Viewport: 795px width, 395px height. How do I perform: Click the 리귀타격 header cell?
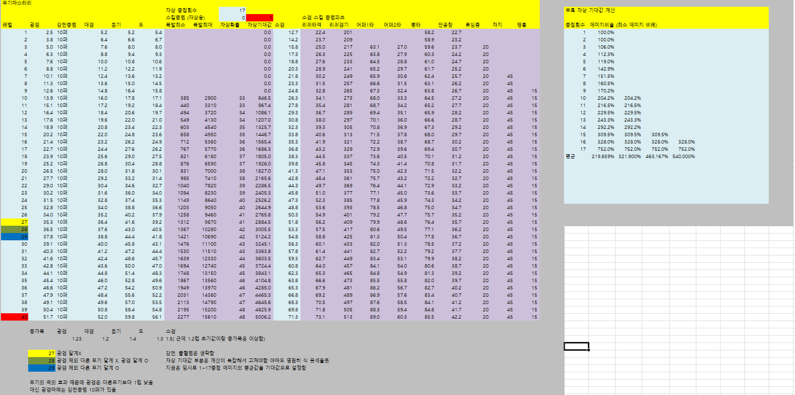(312, 25)
